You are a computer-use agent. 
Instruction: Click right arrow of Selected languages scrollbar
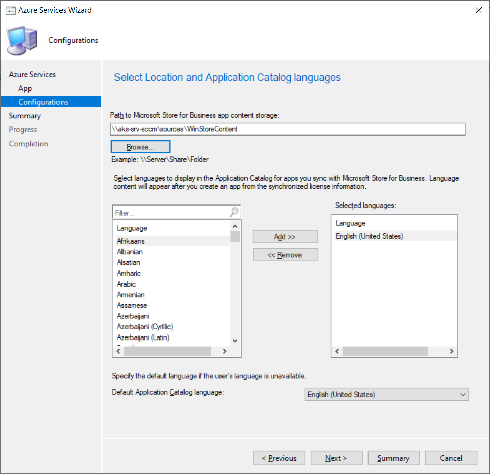tap(452, 351)
